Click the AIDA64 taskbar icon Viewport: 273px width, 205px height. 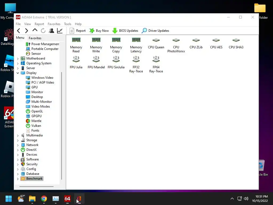67,199
